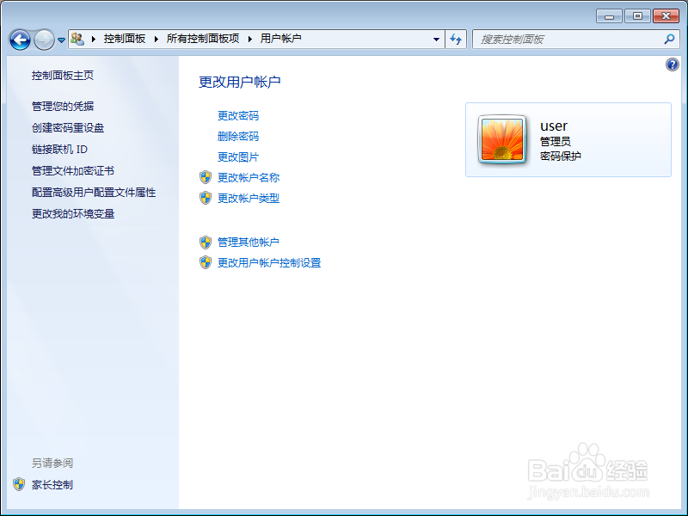
Task: Click the orange flower account picture
Action: pos(502,140)
